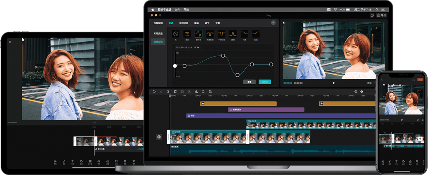The width and height of the screenshot is (428, 175).
Task: Tap the scissors 剪辑 tool on the tablet
Action: pos(55,162)
